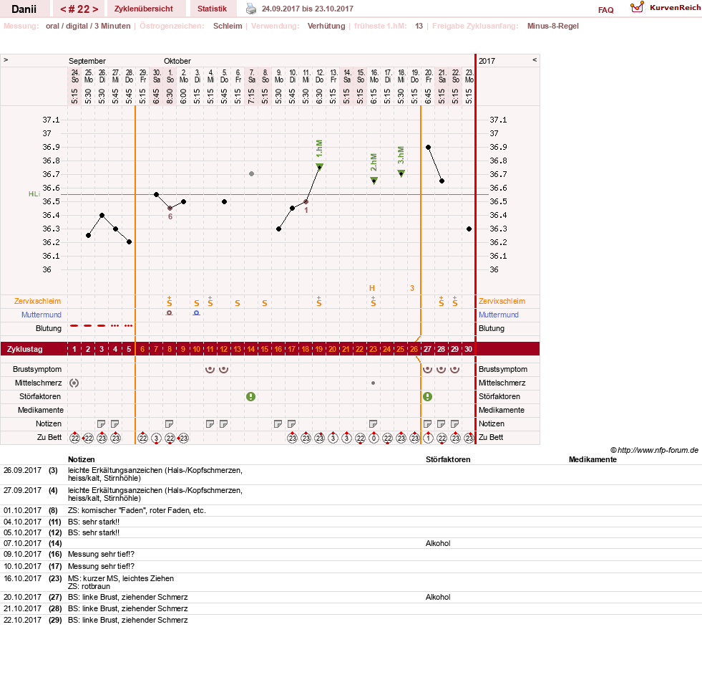Click Muttermund symbol on cycle day 8
This screenshot has width=702, height=675.
pyautogui.click(x=169, y=313)
